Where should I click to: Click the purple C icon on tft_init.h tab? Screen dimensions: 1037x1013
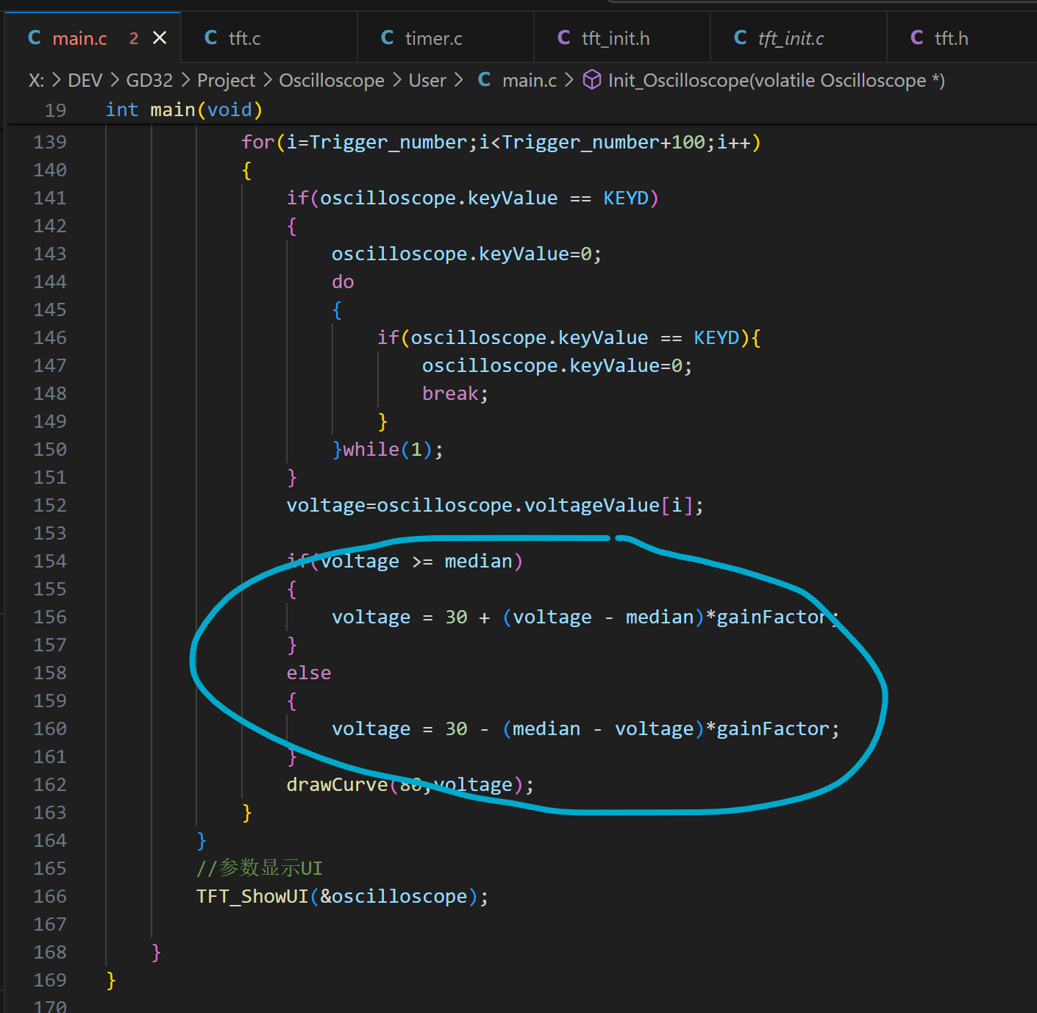[564, 38]
